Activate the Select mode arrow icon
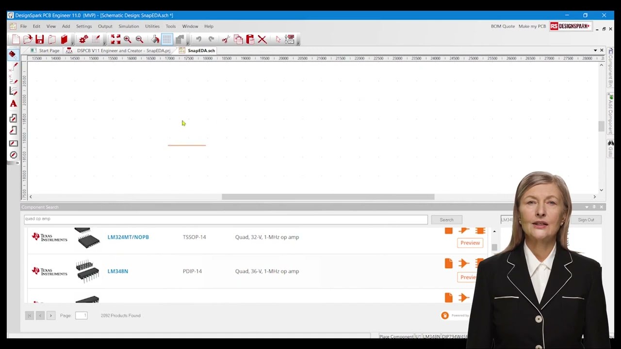This screenshot has height=349, width=621. pyautogui.click(x=278, y=39)
